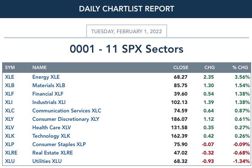Viewport: 252px width, 168px height.
Task: Click the XLRE symbol link
Action: (x=11, y=153)
